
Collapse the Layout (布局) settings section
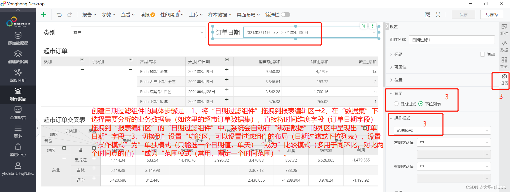point(396,93)
